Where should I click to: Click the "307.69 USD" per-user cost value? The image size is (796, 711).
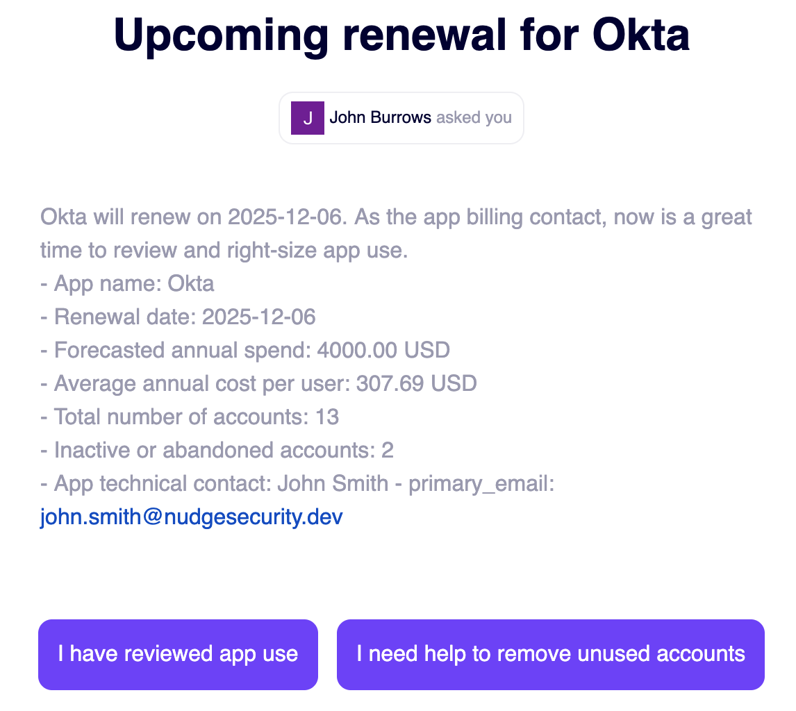pos(416,384)
